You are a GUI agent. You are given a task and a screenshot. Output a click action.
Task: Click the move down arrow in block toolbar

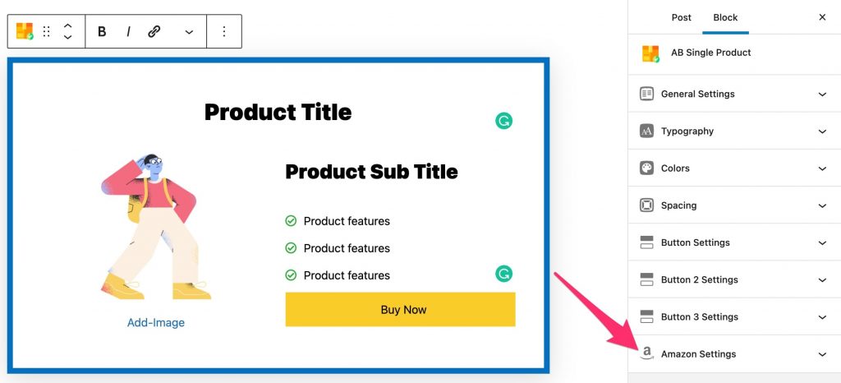click(x=67, y=37)
